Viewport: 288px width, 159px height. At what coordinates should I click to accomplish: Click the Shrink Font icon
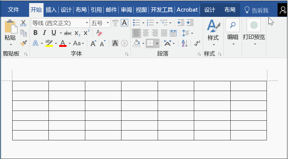(103, 44)
